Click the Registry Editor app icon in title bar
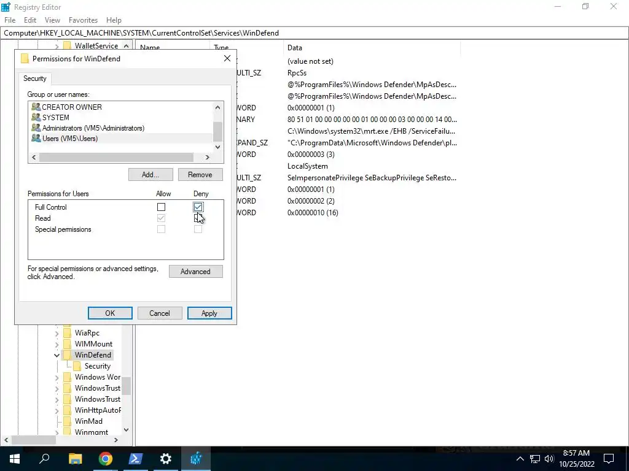This screenshot has width=629, height=471. click(x=6, y=7)
